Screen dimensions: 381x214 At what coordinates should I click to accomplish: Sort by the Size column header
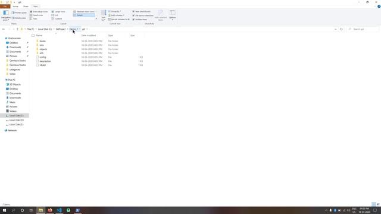tap(132, 36)
